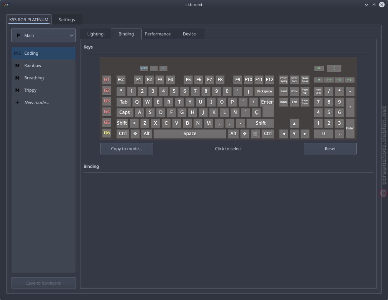Open the Performance tab
The width and height of the screenshot is (388, 300).
(x=158, y=34)
